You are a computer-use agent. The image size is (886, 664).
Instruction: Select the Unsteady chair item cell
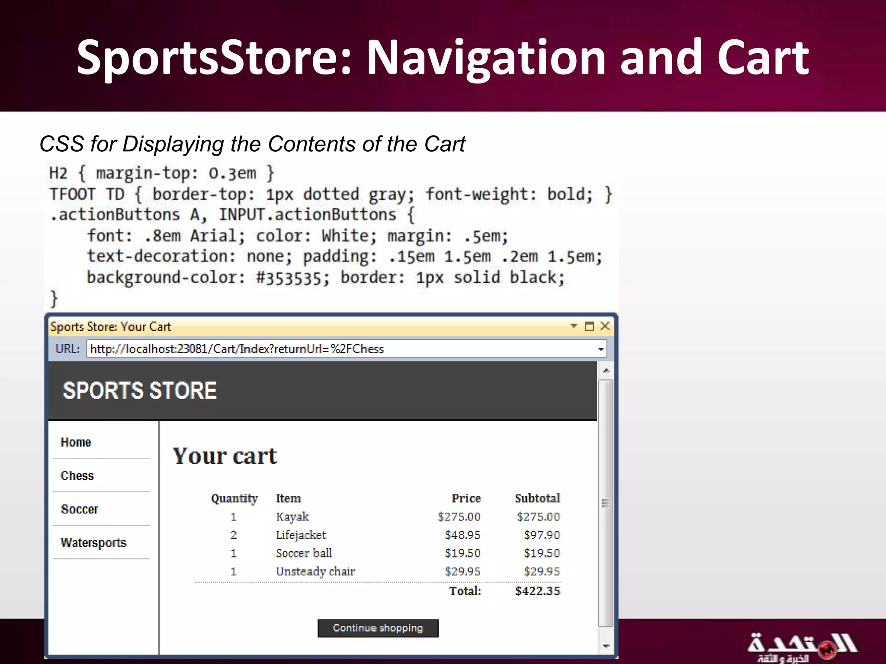(x=315, y=572)
